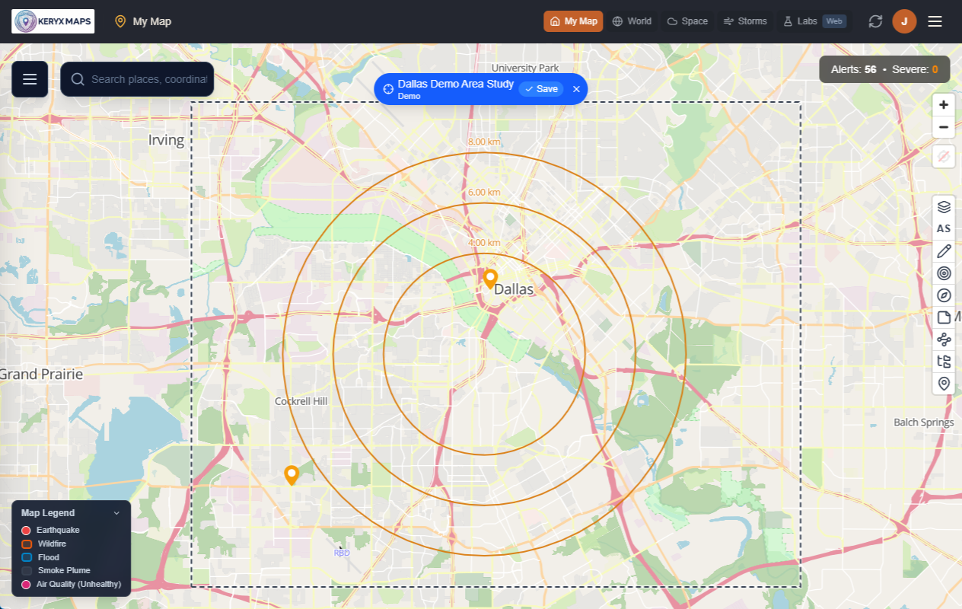Open the My Map tab

click(x=573, y=21)
